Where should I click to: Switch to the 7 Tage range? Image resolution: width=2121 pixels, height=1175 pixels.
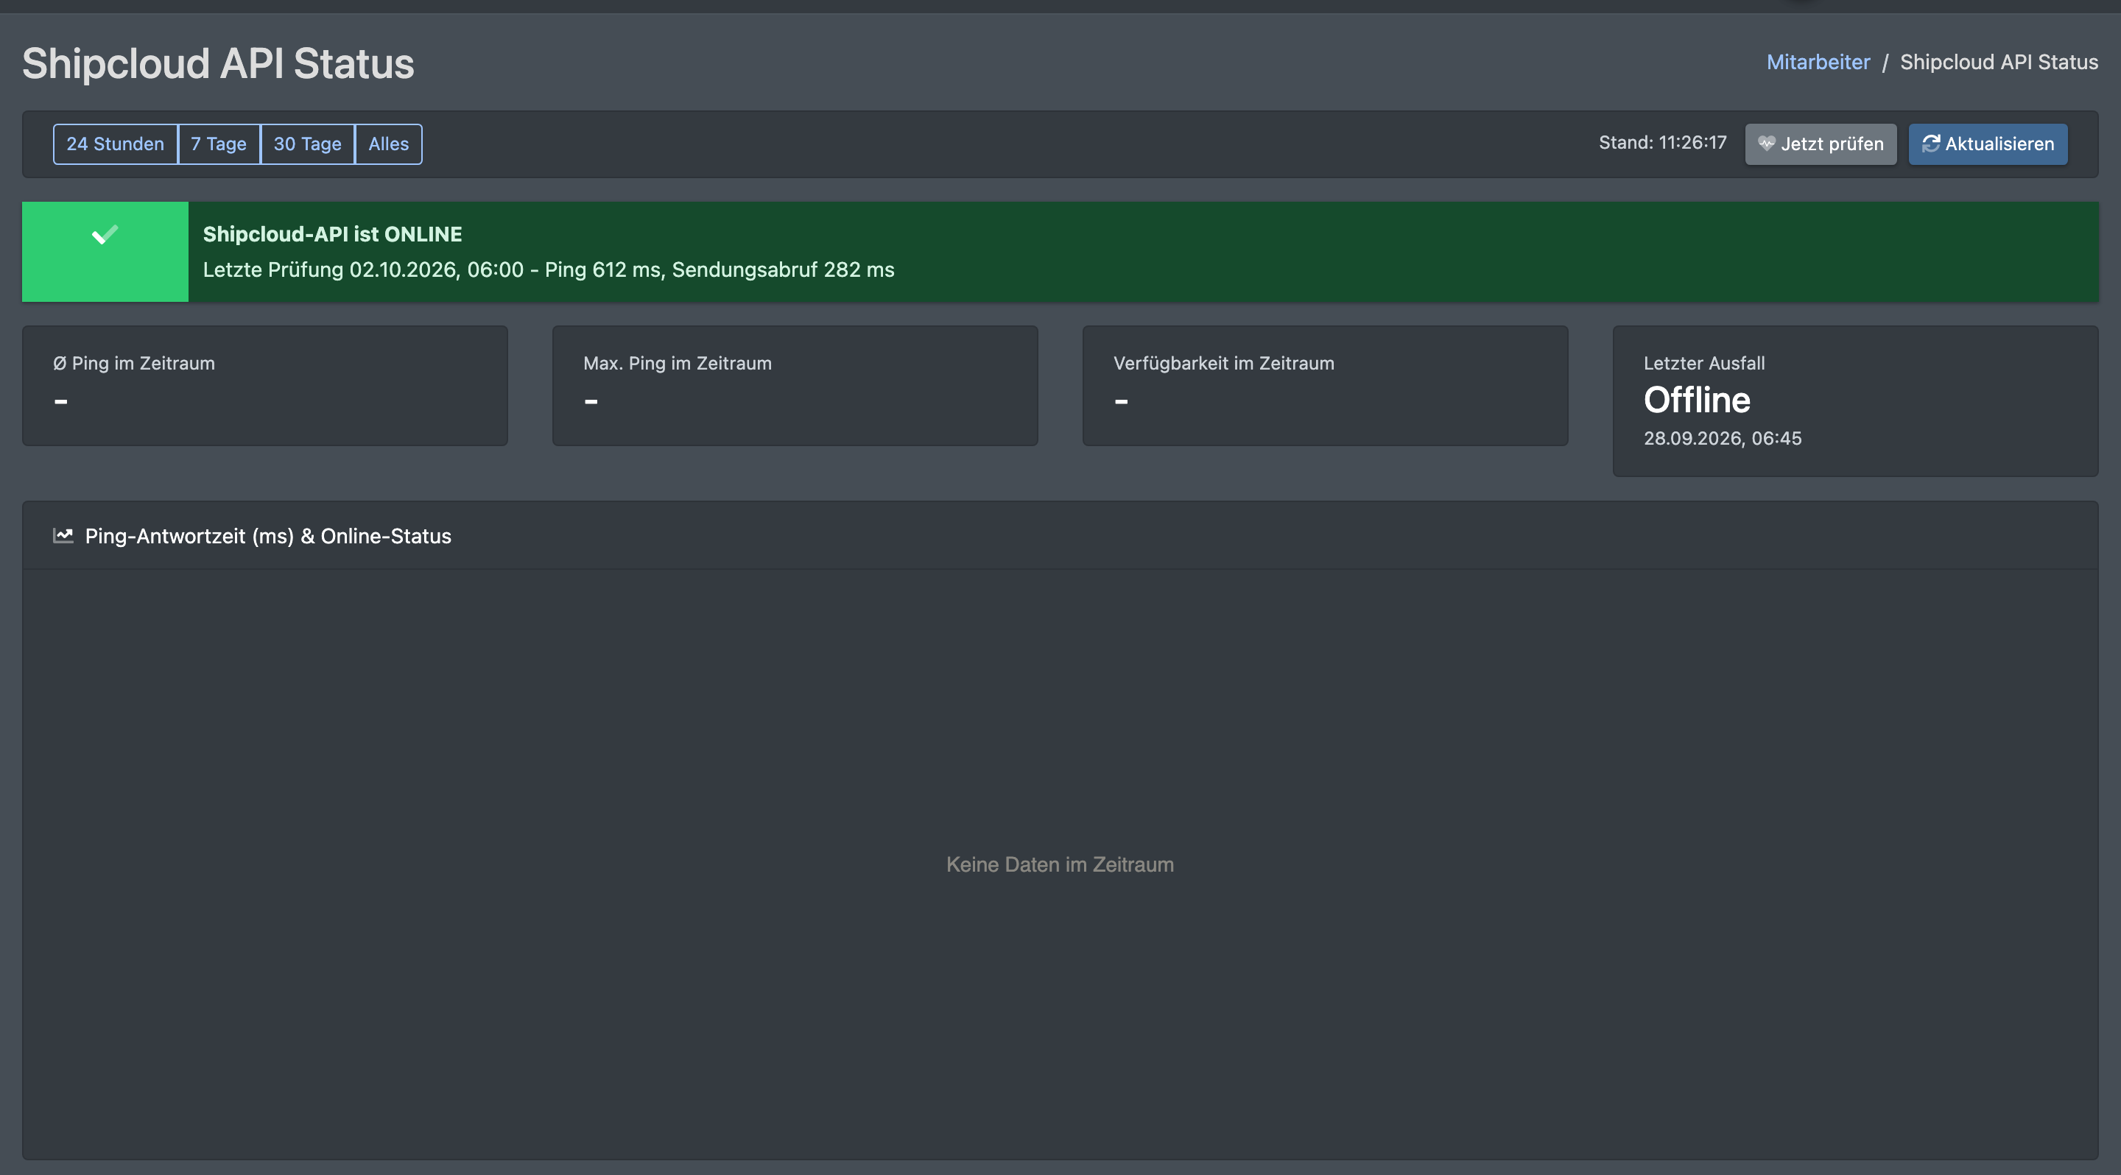(219, 144)
